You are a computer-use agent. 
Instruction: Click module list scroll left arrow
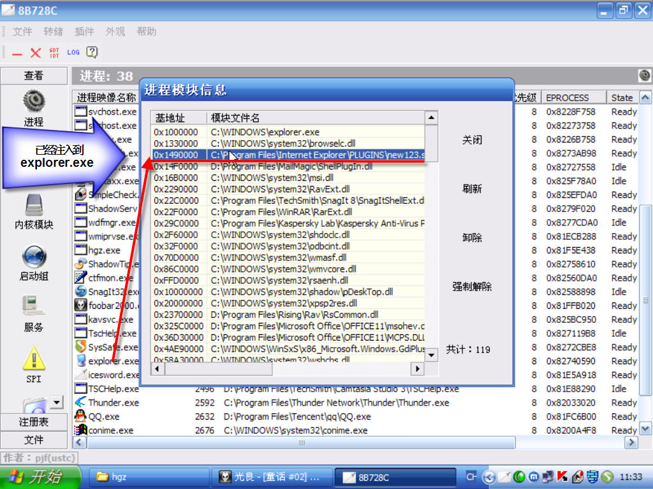[x=158, y=369]
